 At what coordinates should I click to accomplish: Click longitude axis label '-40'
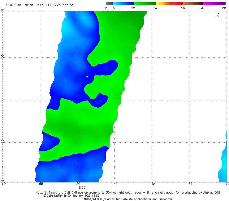152,184
